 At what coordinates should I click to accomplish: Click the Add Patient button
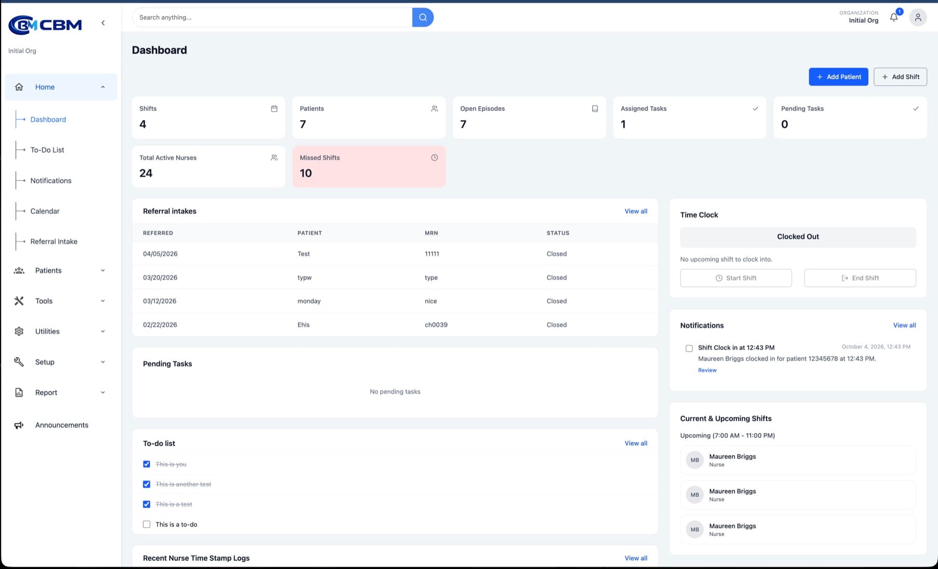[x=838, y=77]
